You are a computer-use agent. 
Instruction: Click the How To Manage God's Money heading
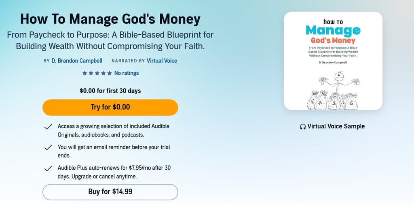tap(110, 19)
